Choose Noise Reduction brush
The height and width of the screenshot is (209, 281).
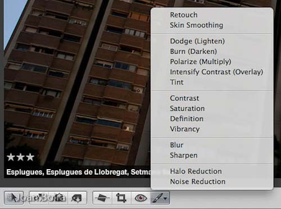coord(212,181)
